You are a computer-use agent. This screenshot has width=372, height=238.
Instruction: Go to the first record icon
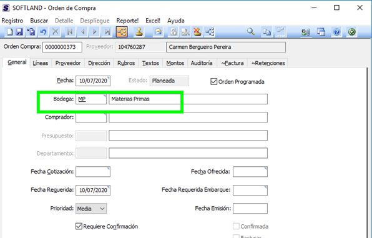click(70, 32)
